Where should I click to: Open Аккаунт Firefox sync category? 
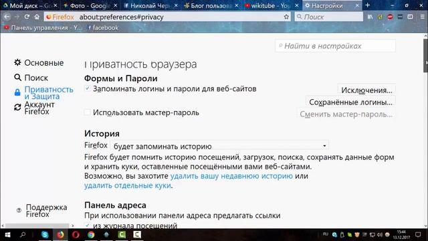coord(34,108)
